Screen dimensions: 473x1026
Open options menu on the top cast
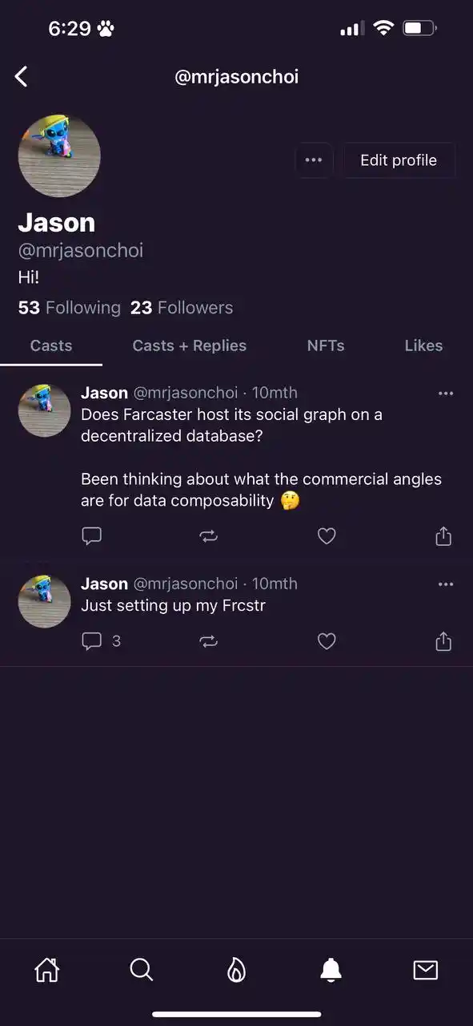pyautogui.click(x=446, y=393)
